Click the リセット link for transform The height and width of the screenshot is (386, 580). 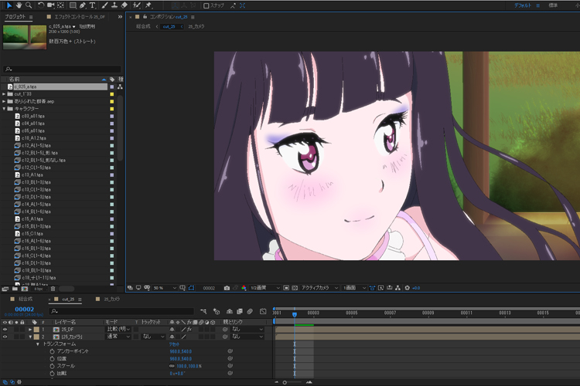coord(174,344)
